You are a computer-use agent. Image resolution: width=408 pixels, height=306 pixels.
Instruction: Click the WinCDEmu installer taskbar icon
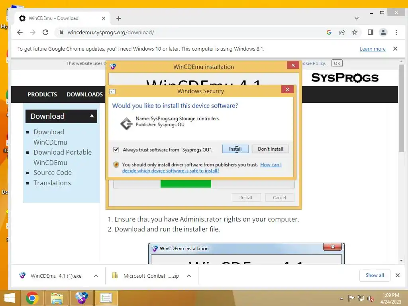tap(81, 298)
